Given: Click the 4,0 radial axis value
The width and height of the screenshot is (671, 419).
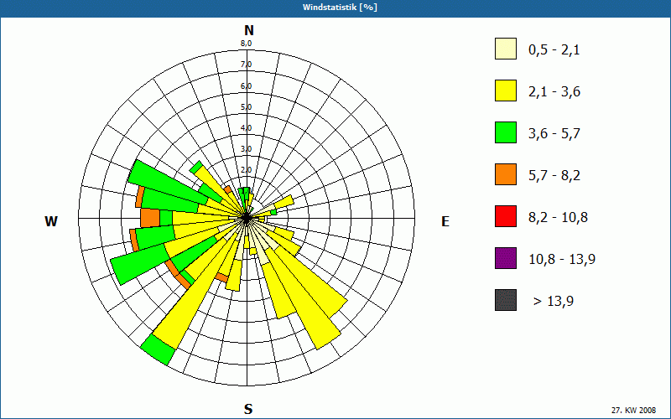Looking at the screenshot, I should tap(246, 128).
